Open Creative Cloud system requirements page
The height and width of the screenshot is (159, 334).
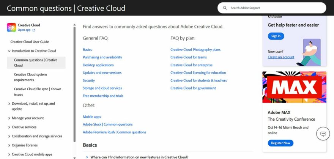[30, 77]
